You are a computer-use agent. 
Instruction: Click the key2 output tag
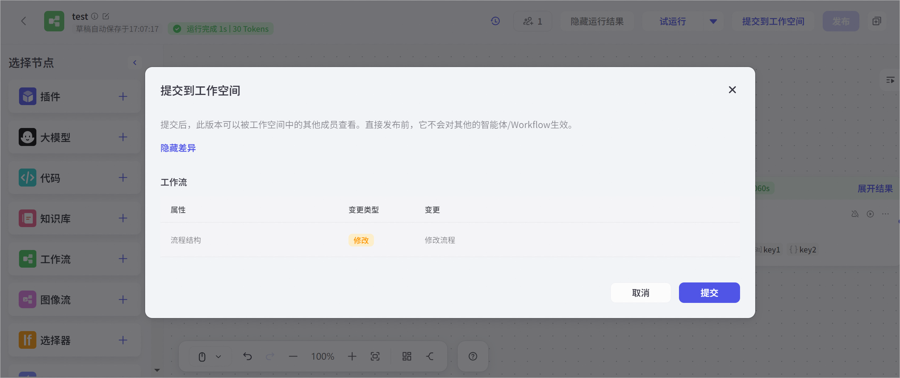pyautogui.click(x=802, y=250)
